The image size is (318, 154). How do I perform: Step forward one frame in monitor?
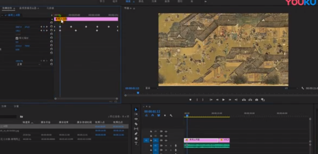[x=230, y=100]
